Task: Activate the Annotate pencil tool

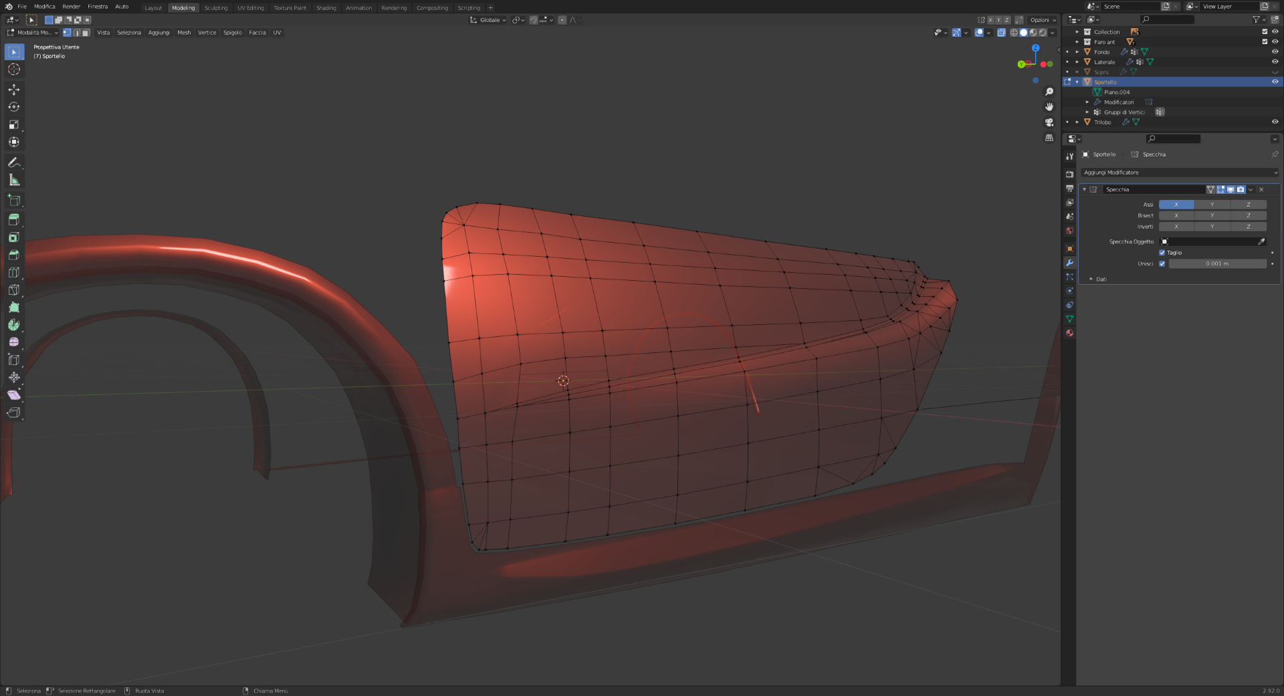Action: [x=14, y=162]
